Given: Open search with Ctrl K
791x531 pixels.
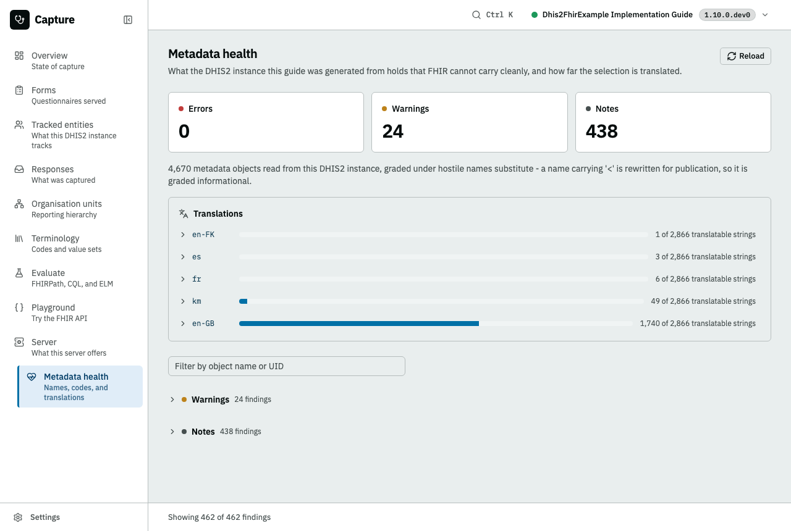Looking at the screenshot, I should click(x=493, y=15).
